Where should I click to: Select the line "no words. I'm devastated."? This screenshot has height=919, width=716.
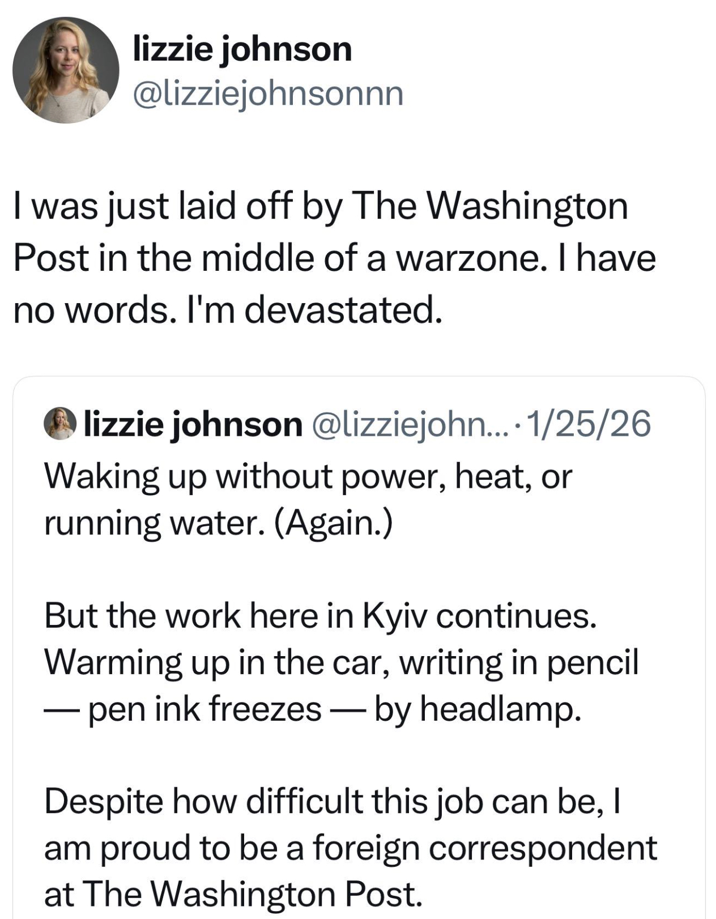[x=227, y=310]
